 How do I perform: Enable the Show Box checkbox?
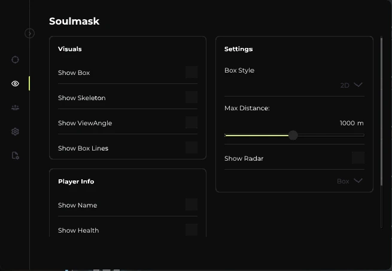pyautogui.click(x=192, y=72)
